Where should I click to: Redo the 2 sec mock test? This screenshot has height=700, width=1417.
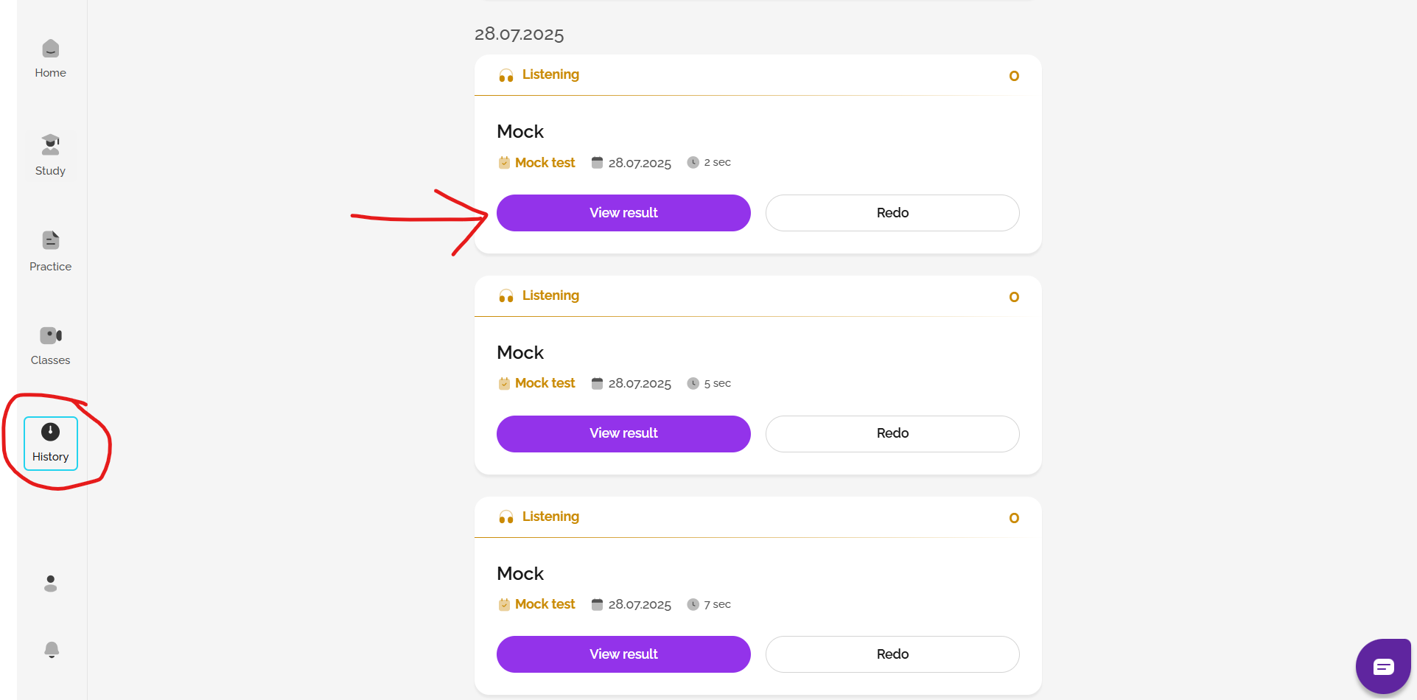click(x=892, y=213)
